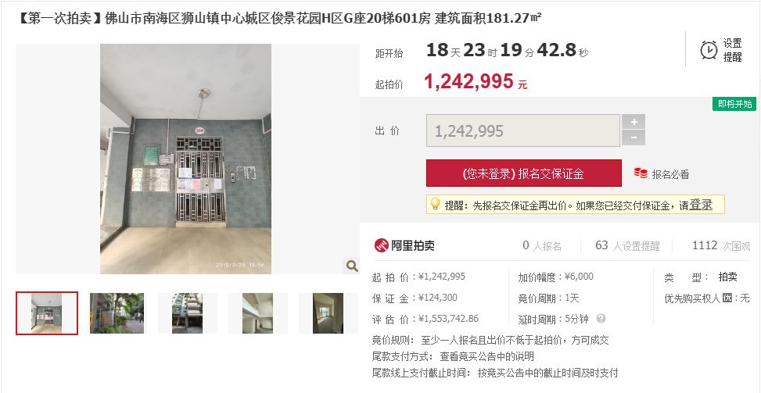Open the 登录 link in reminder
Viewport: 761px width, 393px height.
(x=701, y=205)
